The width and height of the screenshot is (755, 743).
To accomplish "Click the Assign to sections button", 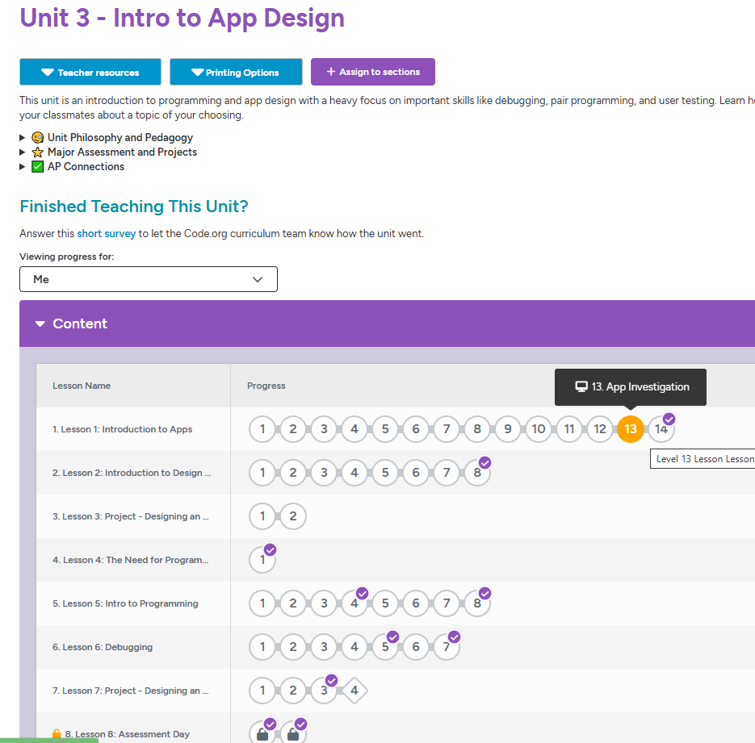I will (x=372, y=72).
